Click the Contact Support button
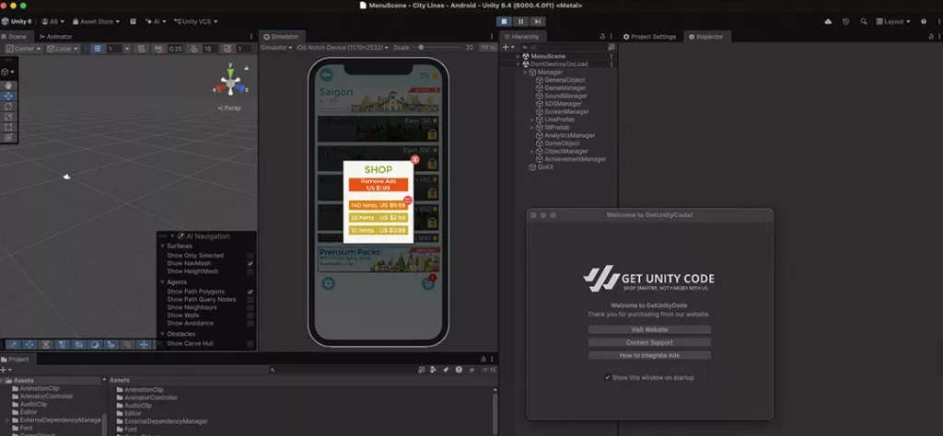This screenshot has width=943, height=436. (649, 342)
